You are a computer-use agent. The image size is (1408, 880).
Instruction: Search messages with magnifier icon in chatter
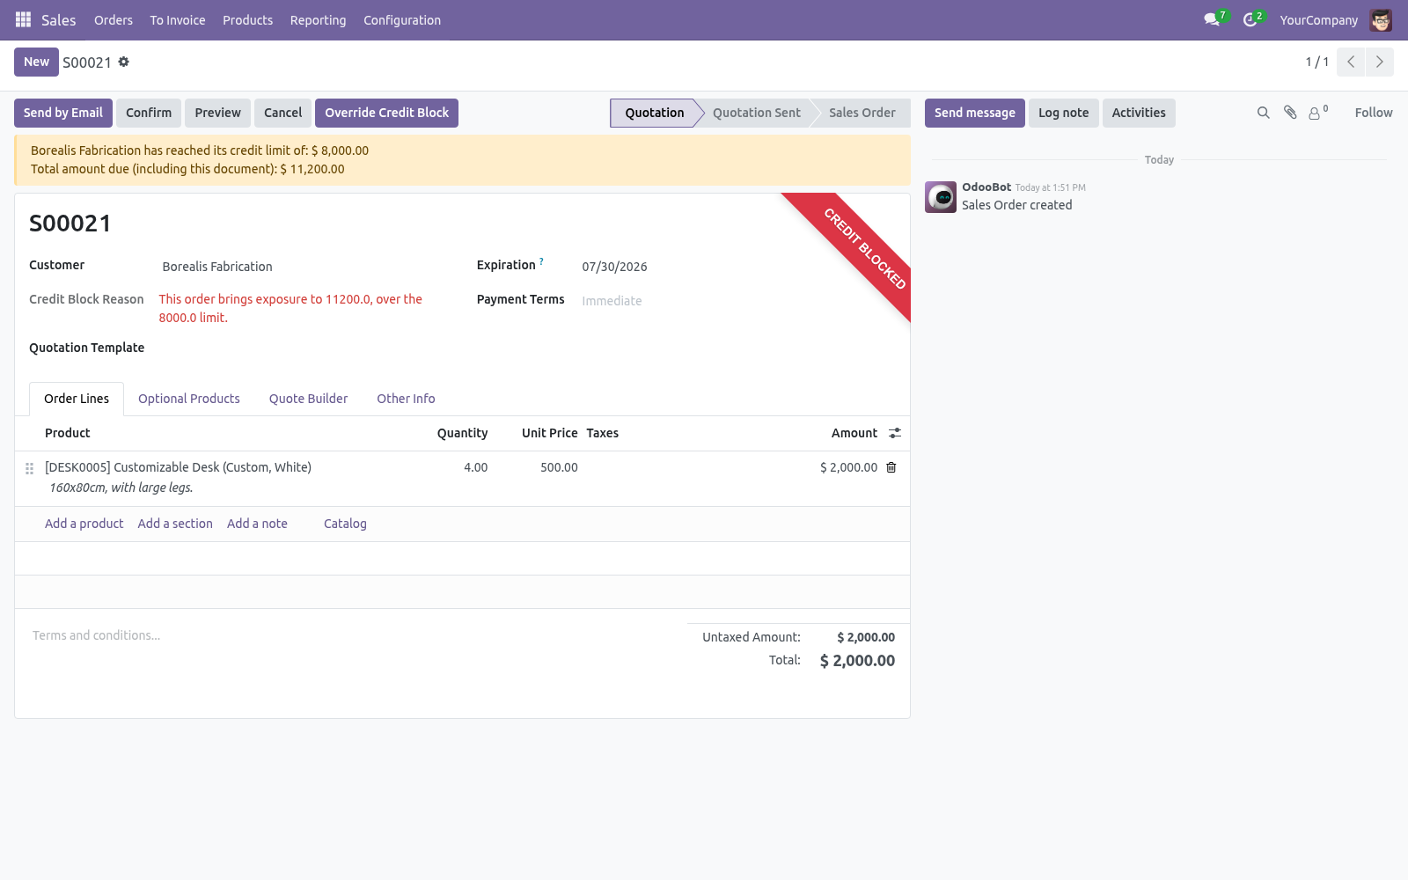1264,113
